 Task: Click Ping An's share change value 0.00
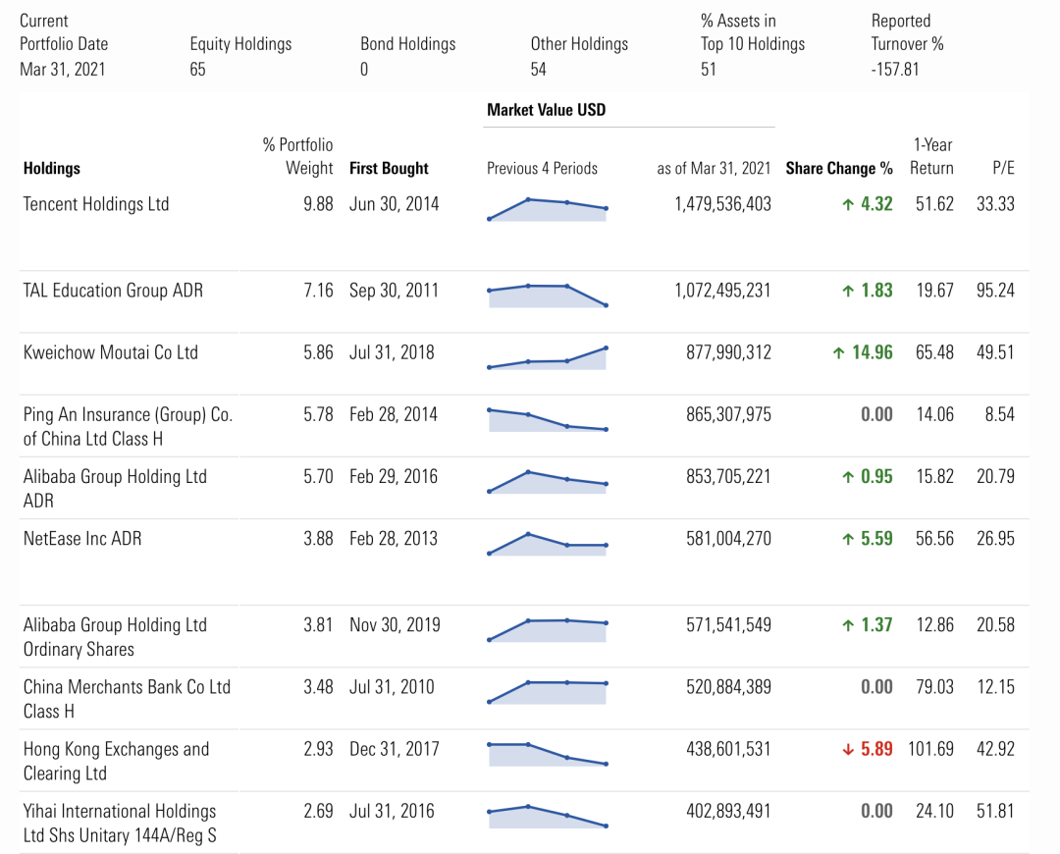[876, 414]
